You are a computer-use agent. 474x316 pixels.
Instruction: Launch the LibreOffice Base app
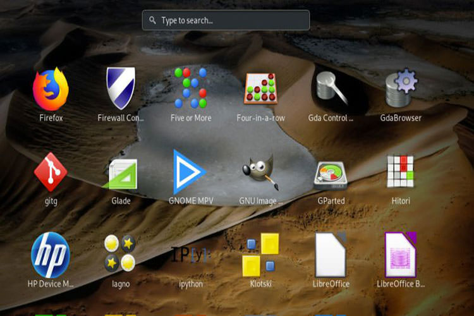(x=401, y=255)
